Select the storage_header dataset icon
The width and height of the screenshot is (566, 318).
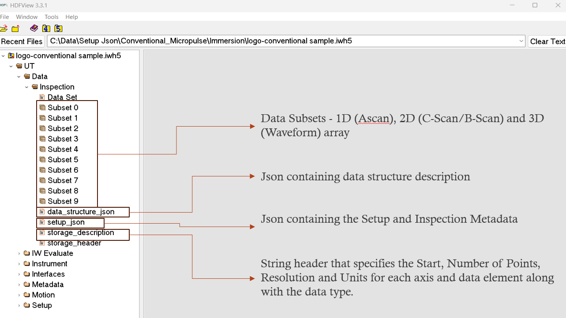[x=42, y=243]
